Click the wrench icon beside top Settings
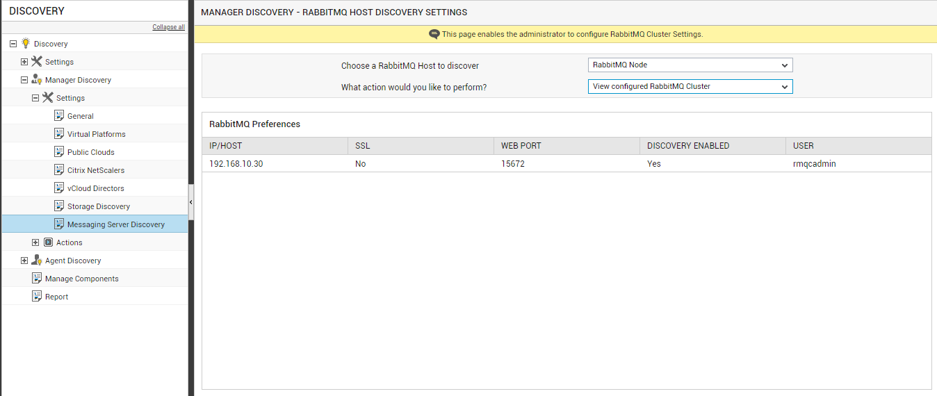 [x=37, y=61]
